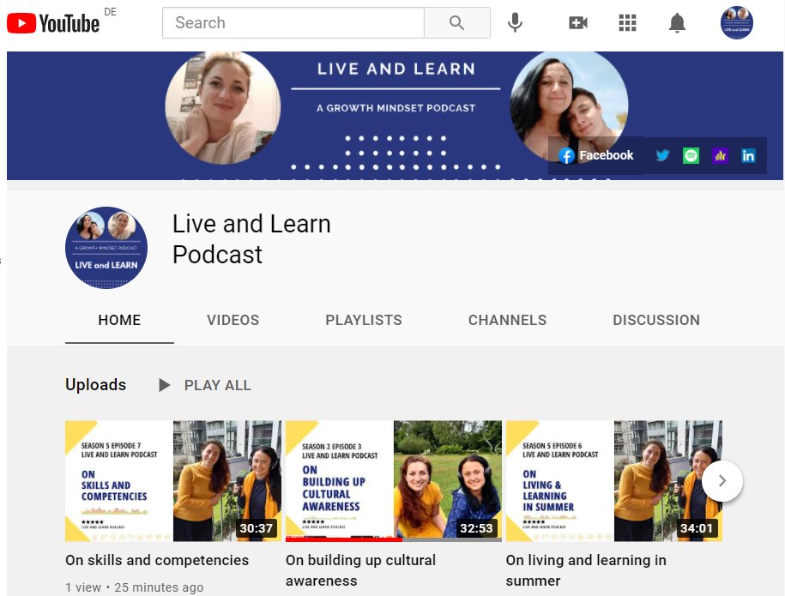Open the channel's LinkedIn icon

(750, 155)
